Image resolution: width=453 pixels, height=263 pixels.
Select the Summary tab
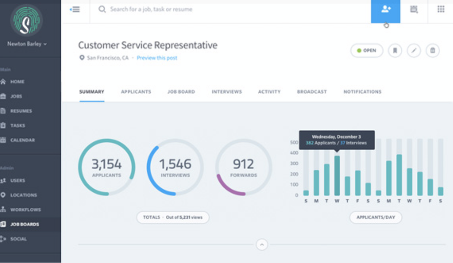pyautogui.click(x=92, y=92)
